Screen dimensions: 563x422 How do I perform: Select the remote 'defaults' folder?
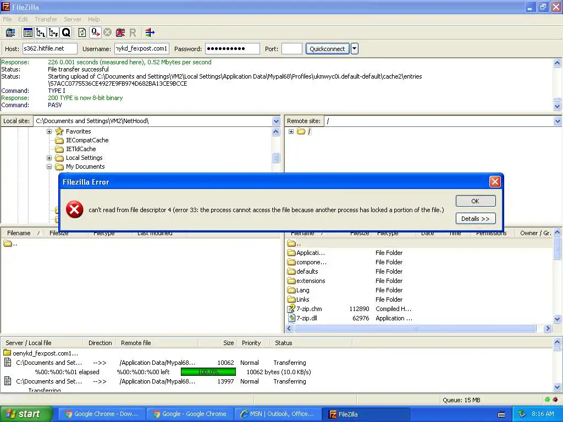tap(307, 271)
